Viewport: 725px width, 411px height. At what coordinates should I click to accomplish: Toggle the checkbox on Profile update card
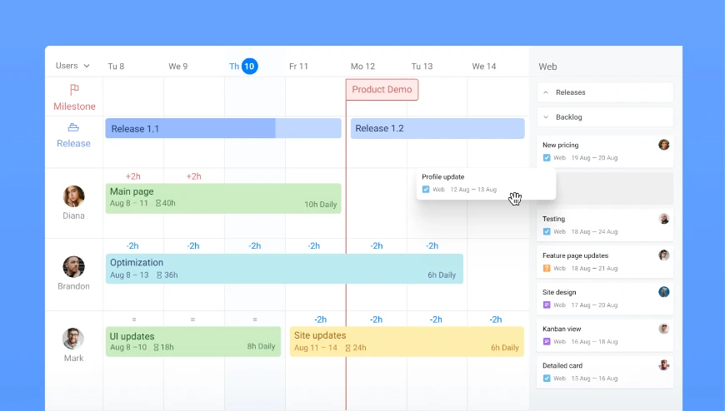pyautogui.click(x=426, y=190)
